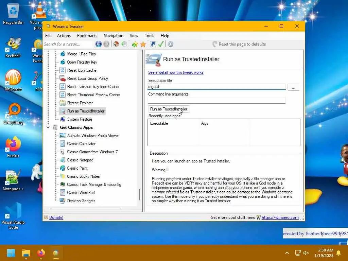Select Classic Paint item

point(77,168)
